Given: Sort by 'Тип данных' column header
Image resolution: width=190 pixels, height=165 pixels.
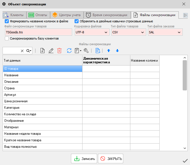Looking at the screenshot, I should coord(43,60).
